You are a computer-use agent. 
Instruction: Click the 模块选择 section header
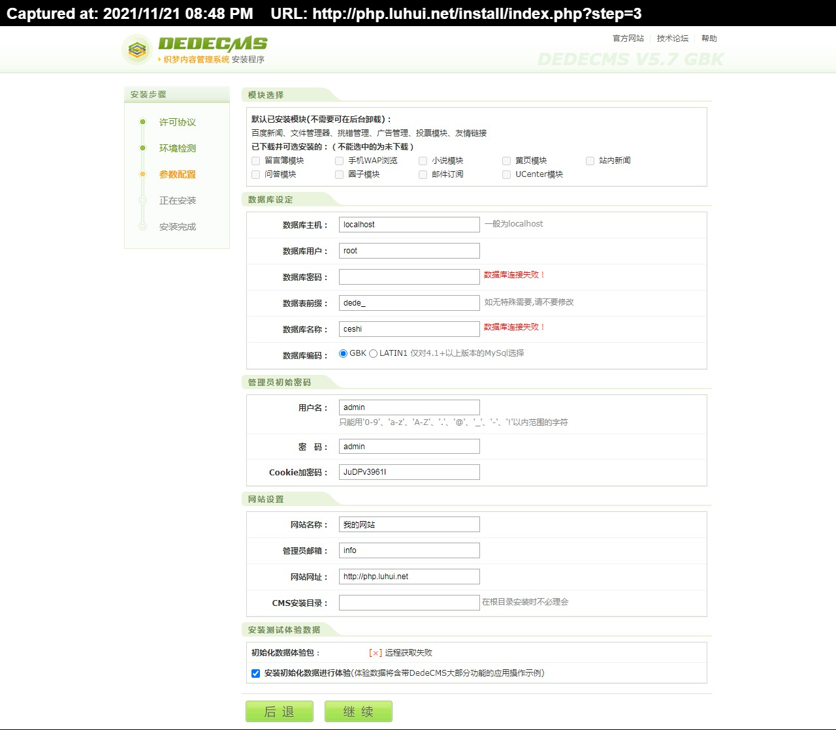(266, 95)
